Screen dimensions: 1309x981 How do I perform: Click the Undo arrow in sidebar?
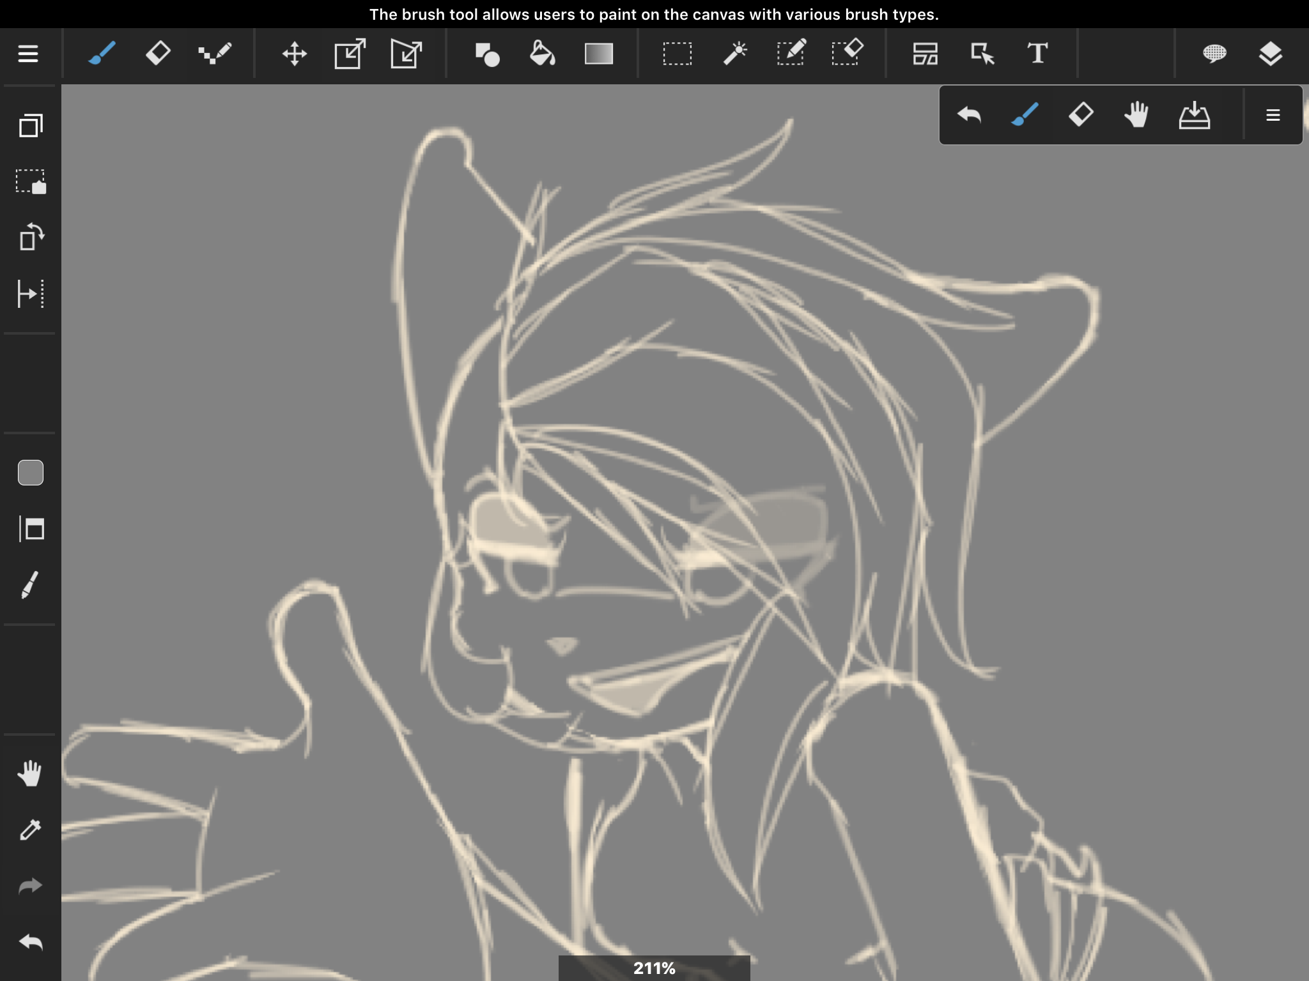point(31,942)
